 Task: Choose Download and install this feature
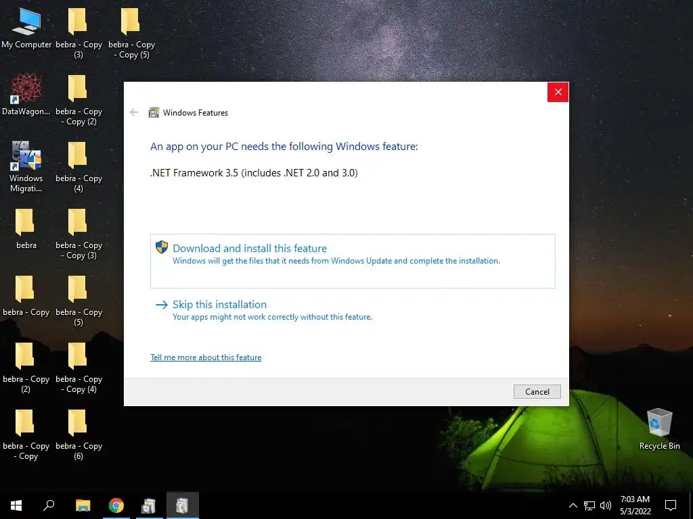[x=353, y=262]
